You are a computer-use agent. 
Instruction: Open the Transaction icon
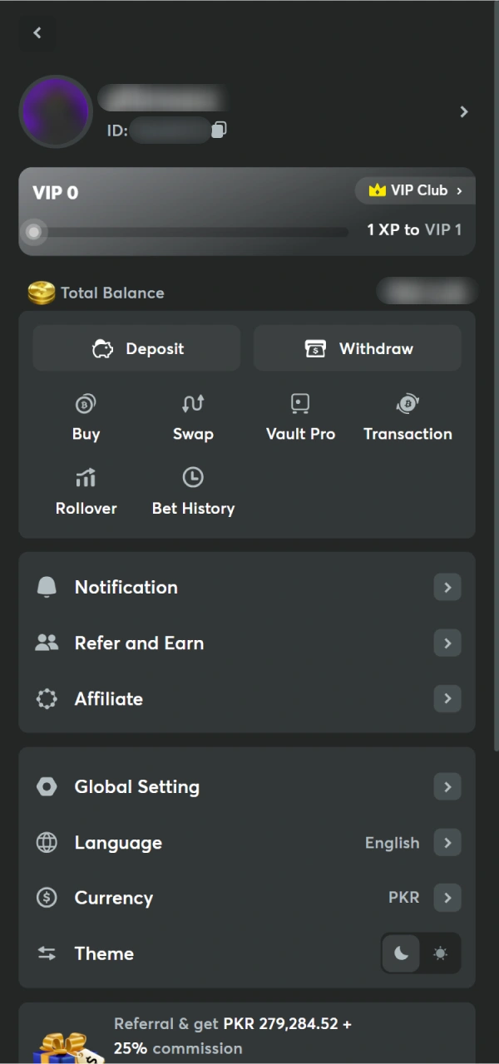[x=408, y=405]
